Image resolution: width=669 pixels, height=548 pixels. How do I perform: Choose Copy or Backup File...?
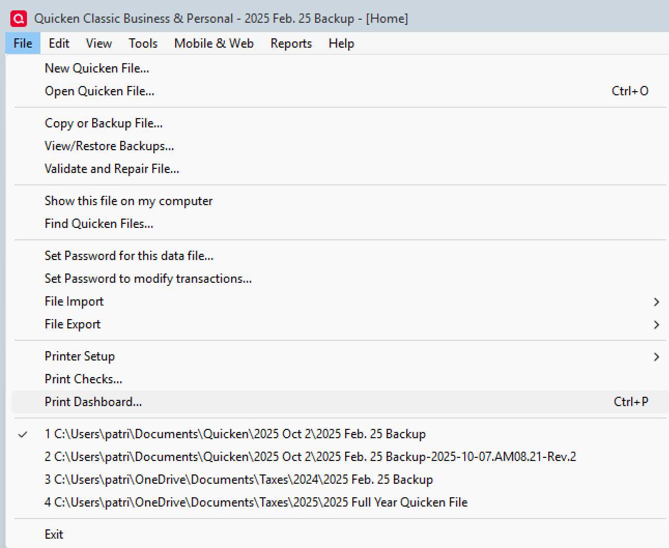tap(340, 123)
